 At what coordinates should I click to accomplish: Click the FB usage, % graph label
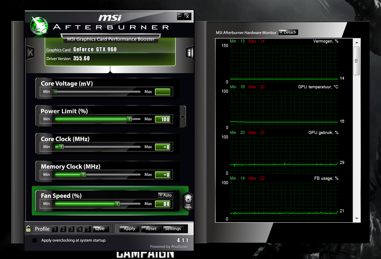pyautogui.click(x=326, y=178)
